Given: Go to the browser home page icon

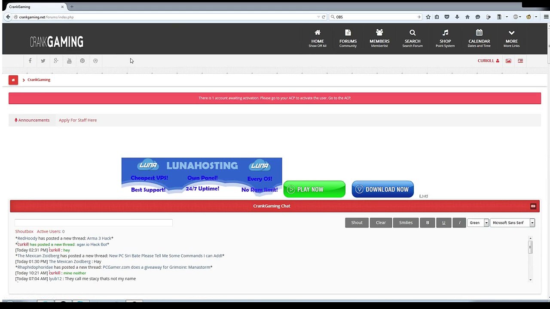Looking at the screenshot, I should pyautogui.click(x=467, y=17).
